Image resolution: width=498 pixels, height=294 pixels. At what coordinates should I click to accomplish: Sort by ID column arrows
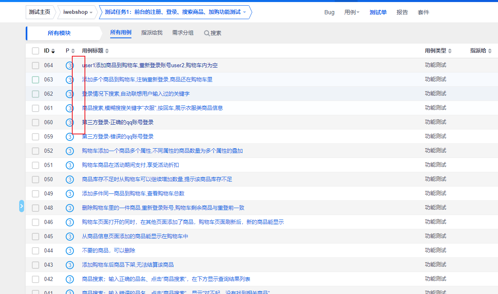[x=53, y=51]
